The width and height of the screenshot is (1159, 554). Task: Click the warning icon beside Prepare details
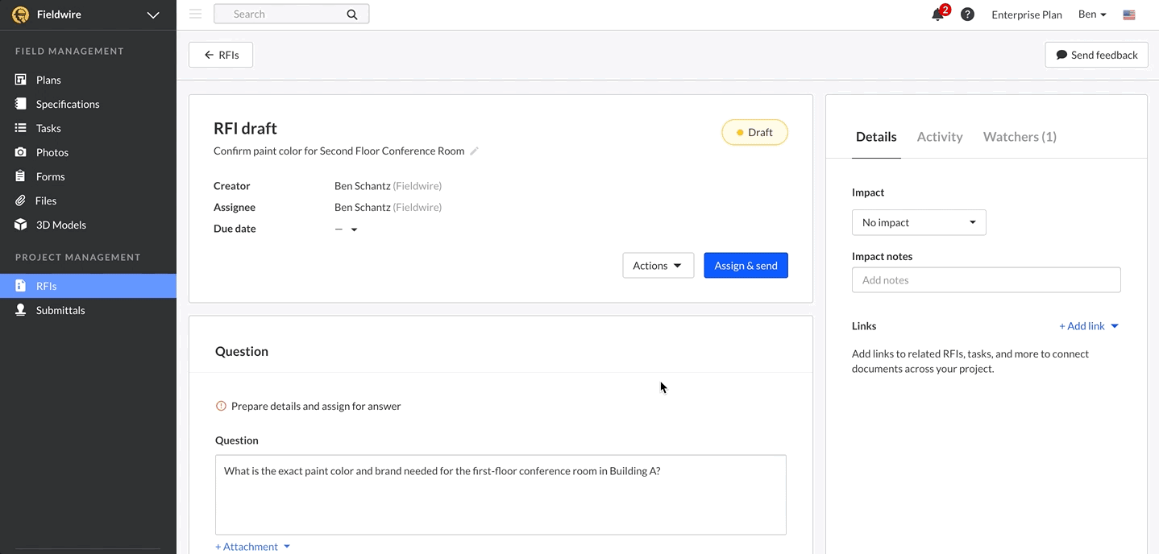pos(221,406)
